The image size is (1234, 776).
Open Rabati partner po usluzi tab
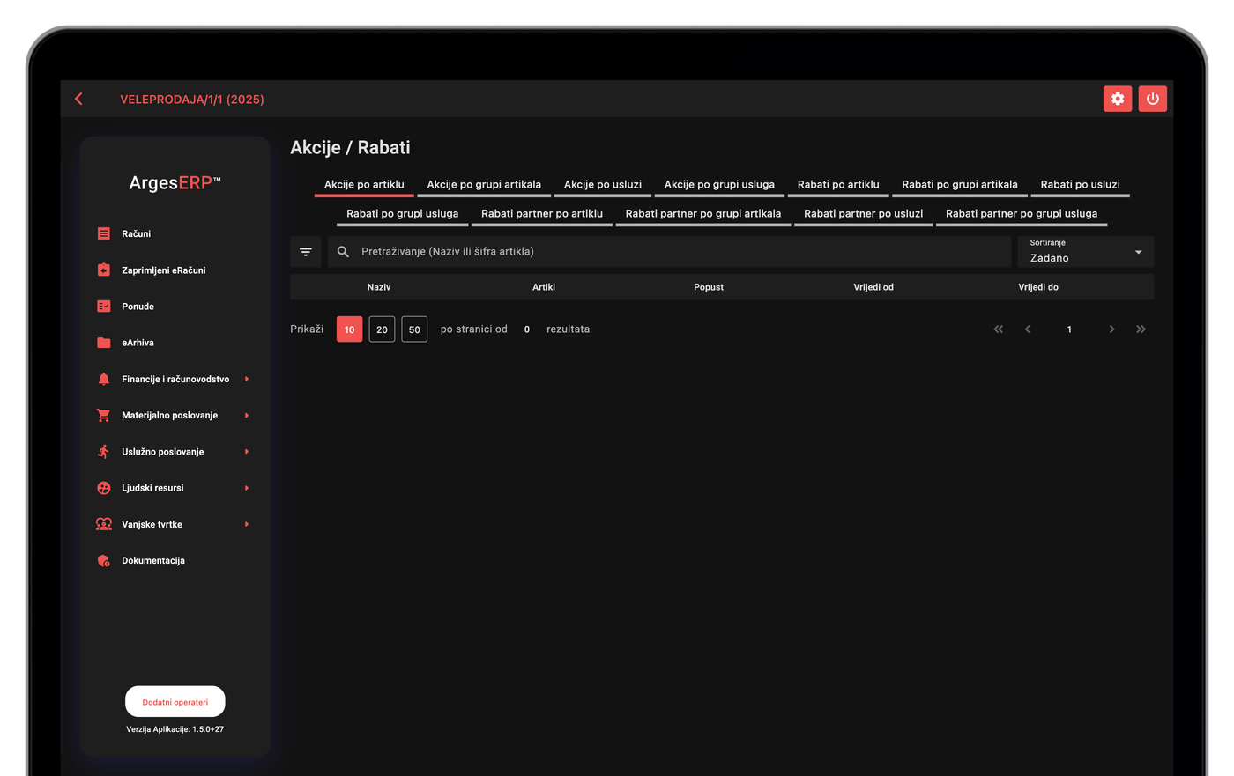[863, 213]
